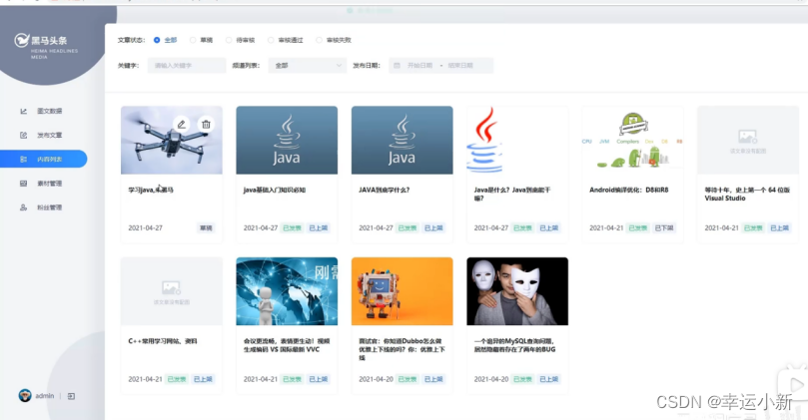This screenshot has width=808, height=420.
Task: Click the 开始日期 start date field
Action: [x=419, y=66]
